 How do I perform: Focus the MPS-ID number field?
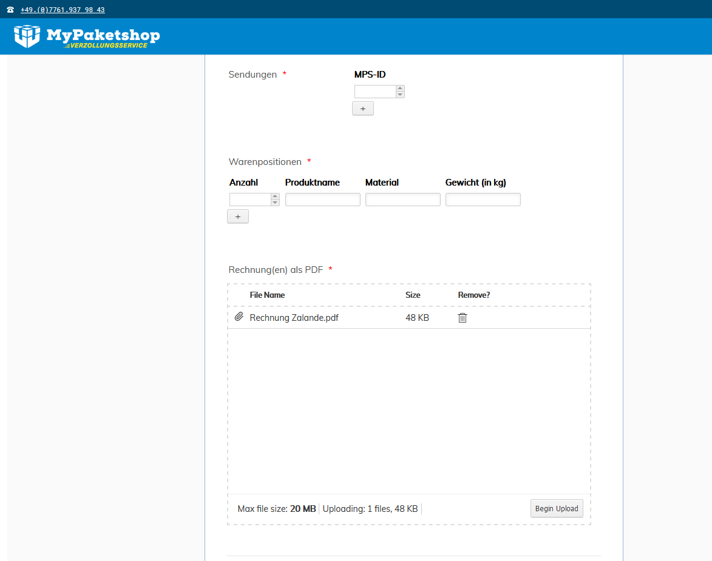click(x=375, y=92)
